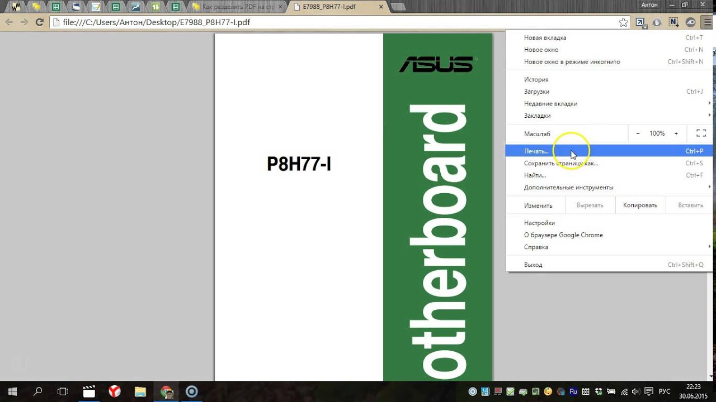The height and width of the screenshot is (402, 716).
Task: Switch to the Как разделить PDF tab
Action: point(239,7)
